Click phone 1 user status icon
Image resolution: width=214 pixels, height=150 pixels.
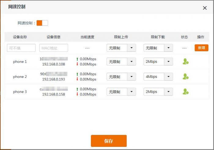coord(185,61)
